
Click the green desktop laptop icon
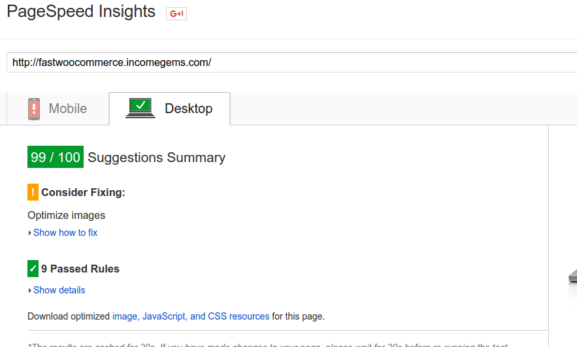pyautogui.click(x=140, y=108)
